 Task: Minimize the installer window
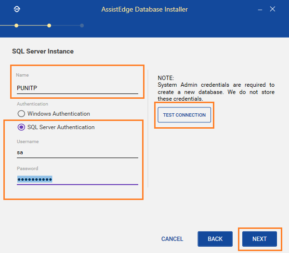pos(260,9)
